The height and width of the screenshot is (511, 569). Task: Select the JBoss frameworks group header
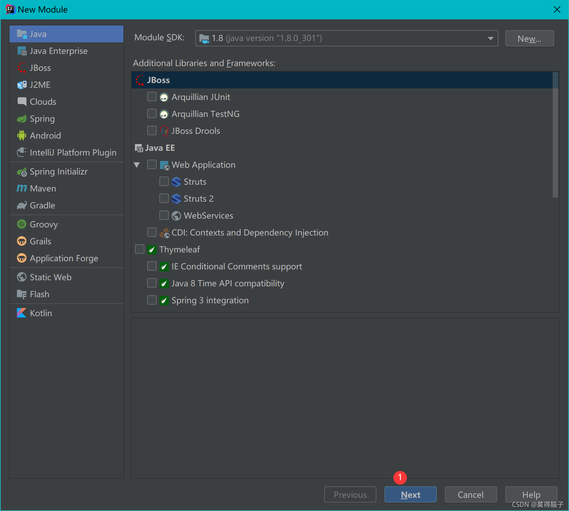[342, 80]
